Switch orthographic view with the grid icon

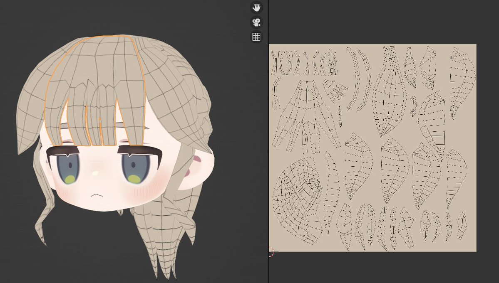point(256,37)
